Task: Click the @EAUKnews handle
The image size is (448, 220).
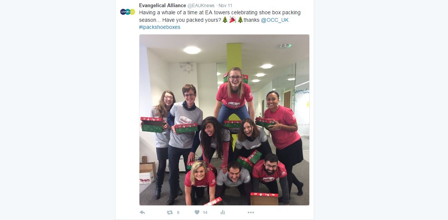Action: [x=201, y=5]
